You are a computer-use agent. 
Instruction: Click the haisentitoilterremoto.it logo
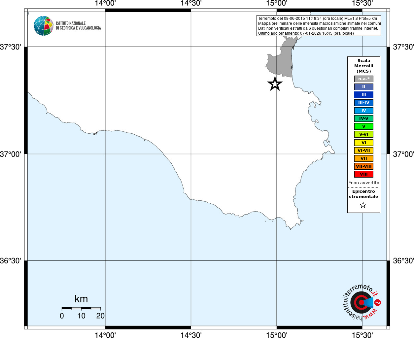point(361,302)
